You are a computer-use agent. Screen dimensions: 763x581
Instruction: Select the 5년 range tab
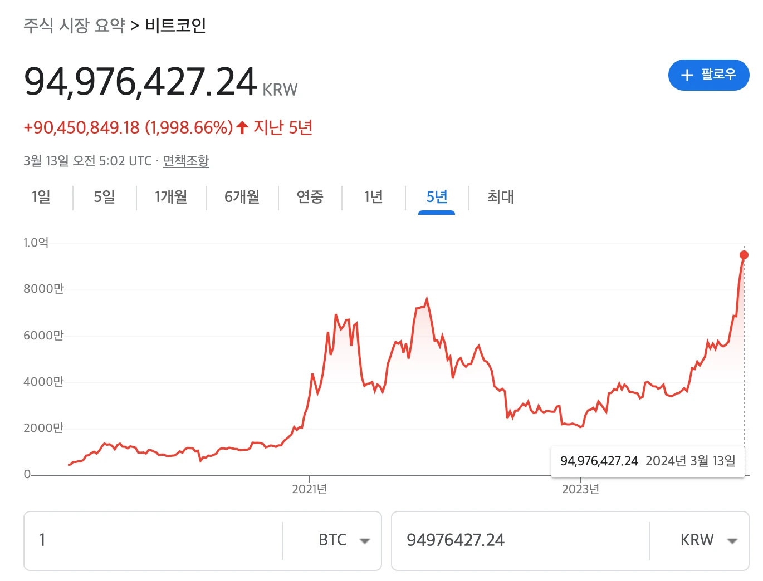click(437, 196)
